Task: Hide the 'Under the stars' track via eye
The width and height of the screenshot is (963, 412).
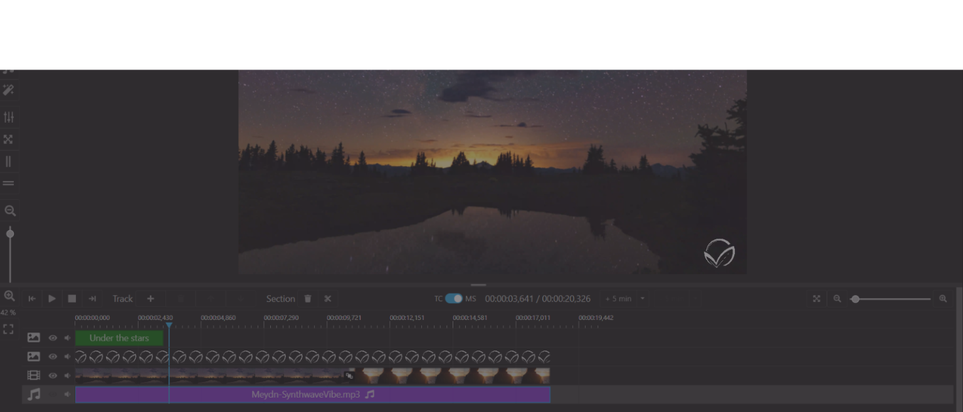Action: [53, 338]
